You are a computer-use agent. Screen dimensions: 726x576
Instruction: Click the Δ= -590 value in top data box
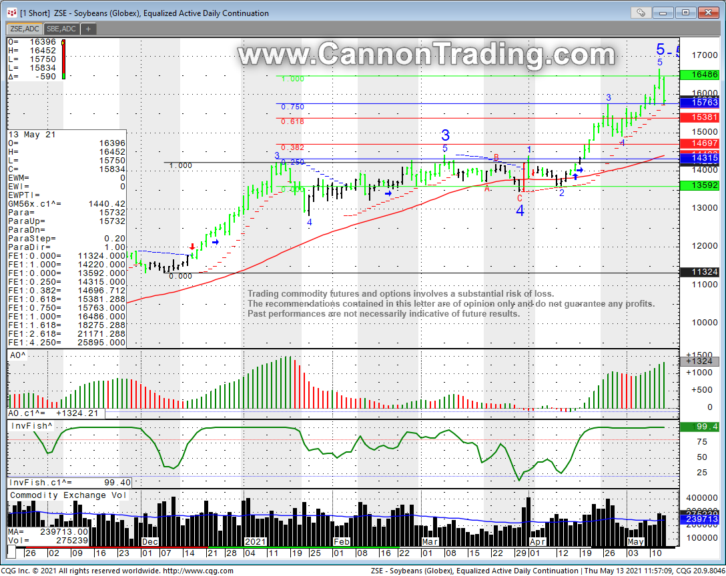pos(32,77)
